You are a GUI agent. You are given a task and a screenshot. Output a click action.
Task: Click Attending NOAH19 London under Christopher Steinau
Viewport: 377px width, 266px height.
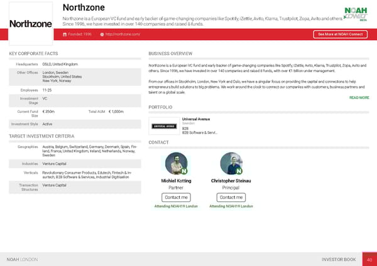tap(231, 206)
